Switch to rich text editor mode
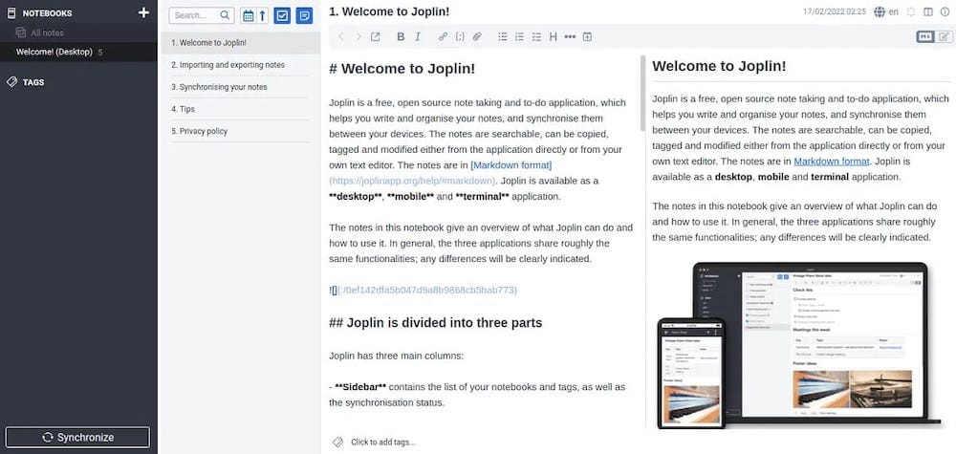 [x=944, y=36]
